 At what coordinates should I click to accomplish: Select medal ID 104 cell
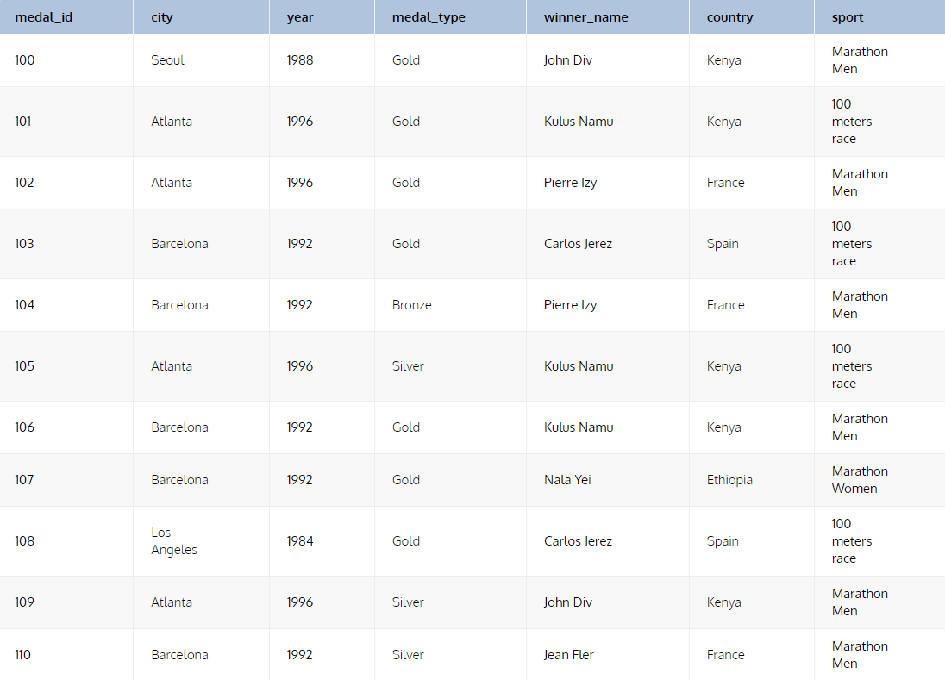coord(25,305)
